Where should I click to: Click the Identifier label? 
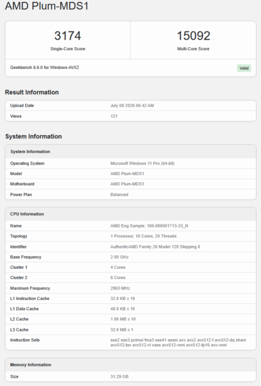tap(18, 247)
